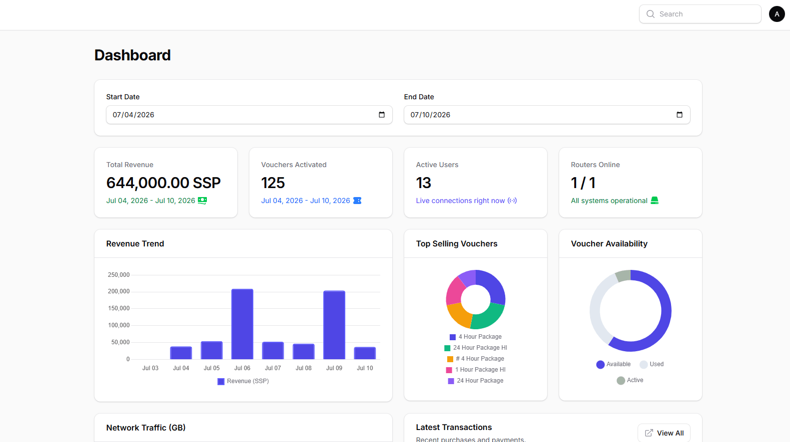Click the Network Traffic (GB) title
Image resolution: width=790 pixels, height=442 pixels.
pos(146,428)
